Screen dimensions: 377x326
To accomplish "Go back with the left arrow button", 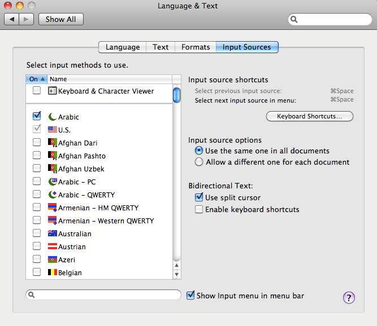I will tap(11, 19).
